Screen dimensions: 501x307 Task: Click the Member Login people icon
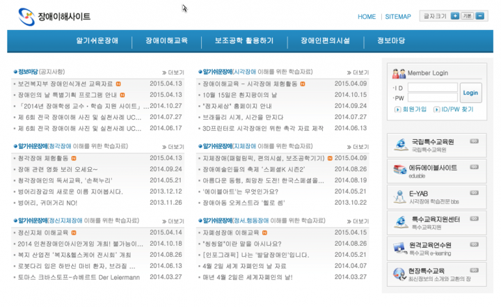pyautogui.click(x=399, y=73)
